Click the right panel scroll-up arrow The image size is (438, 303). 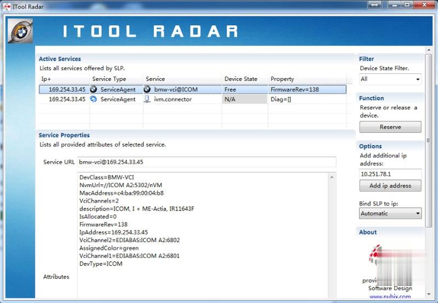coord(429,50)
